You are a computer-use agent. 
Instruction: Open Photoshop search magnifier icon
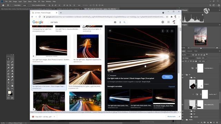210,5
